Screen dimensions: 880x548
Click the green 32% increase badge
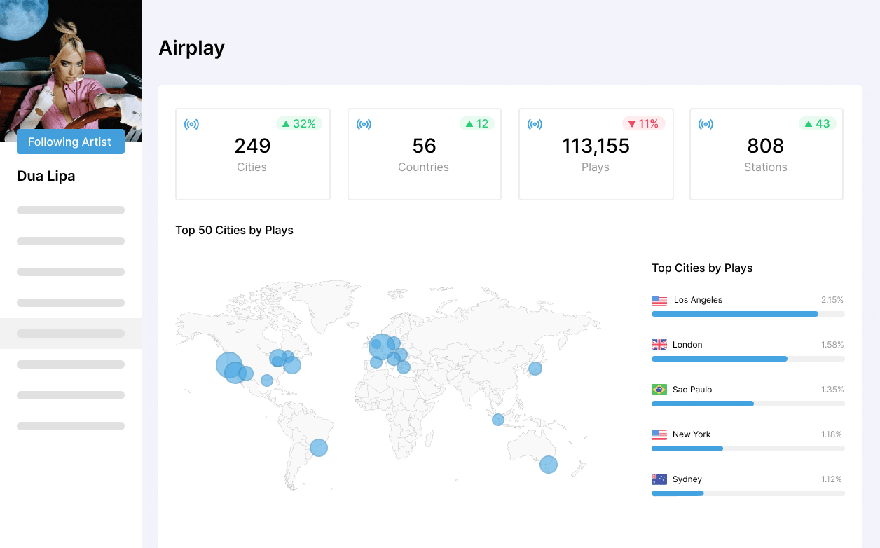tap(299, 123)
